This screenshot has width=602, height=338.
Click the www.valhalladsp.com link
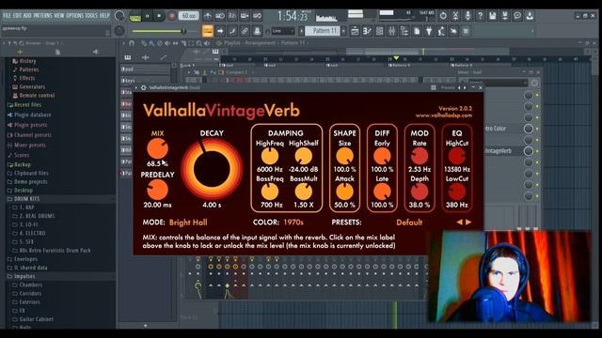coord(444,115)
